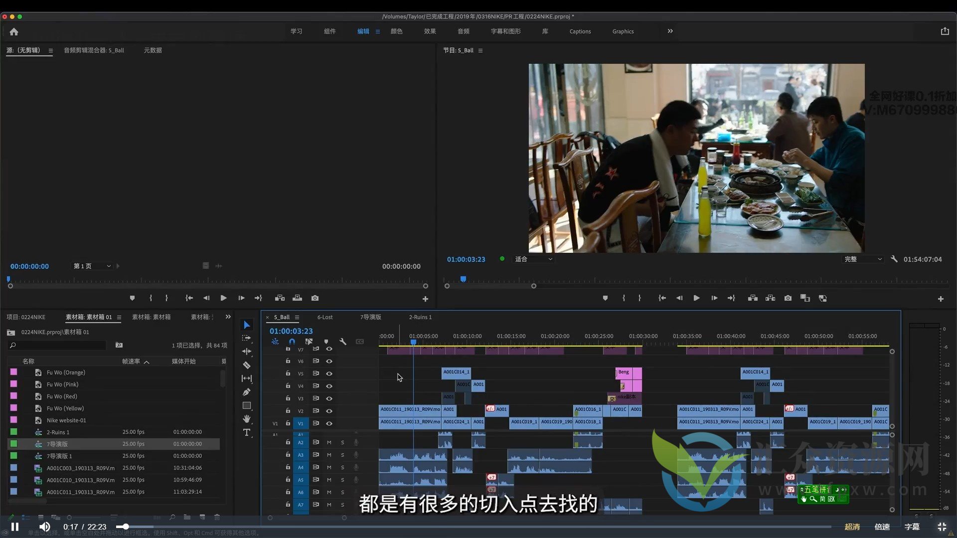
Task: Open the 元数据 panel tab
Action: point(153,50)
